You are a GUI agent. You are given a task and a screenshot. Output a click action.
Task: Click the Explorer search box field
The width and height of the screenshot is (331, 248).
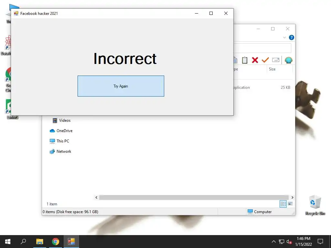(x=262, y=48)
